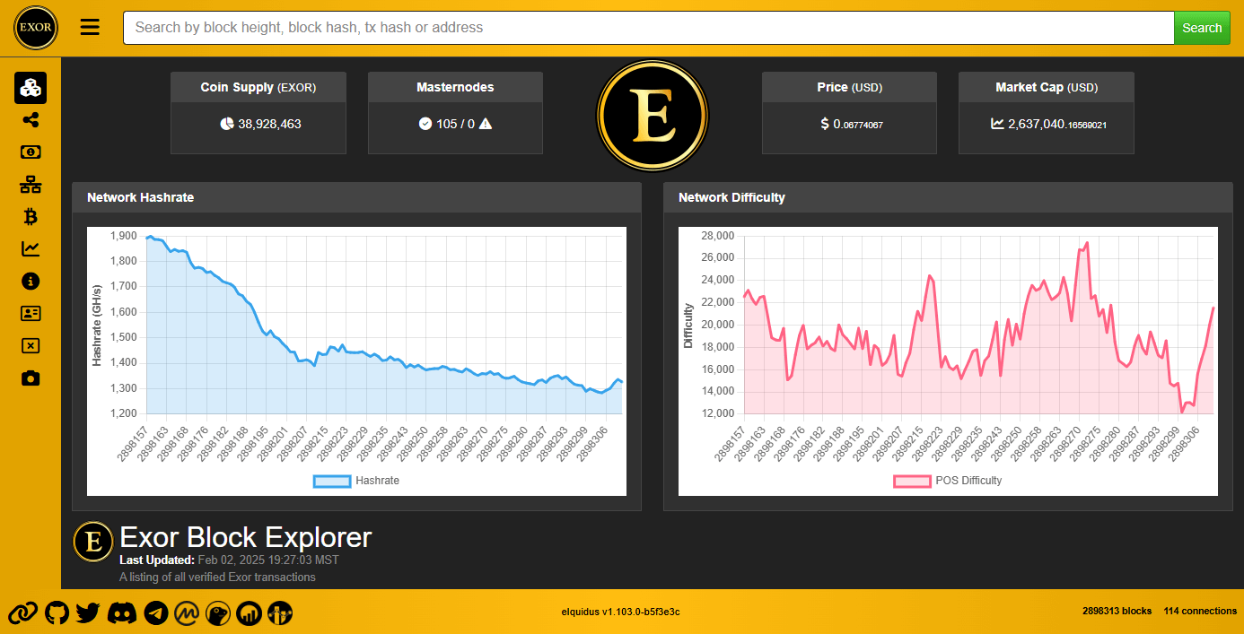This screenshot has width=1244, height=634.
Task: Click the coin supply pie chart icon
Action: (x=227, y=124)
